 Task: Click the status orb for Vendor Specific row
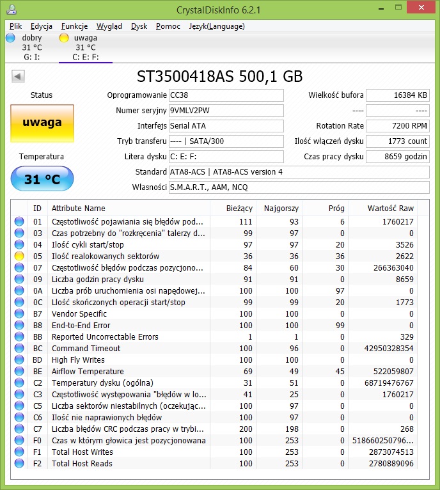pyautogui.click(x=19, y=313)
